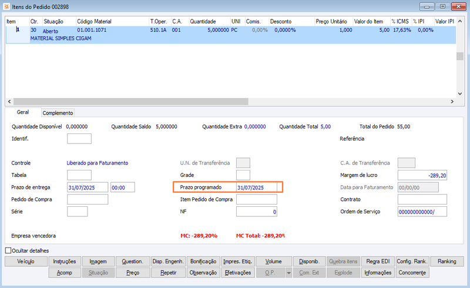Click the NF input field
This screenshot has height=288, width=470.
(257, 212)
